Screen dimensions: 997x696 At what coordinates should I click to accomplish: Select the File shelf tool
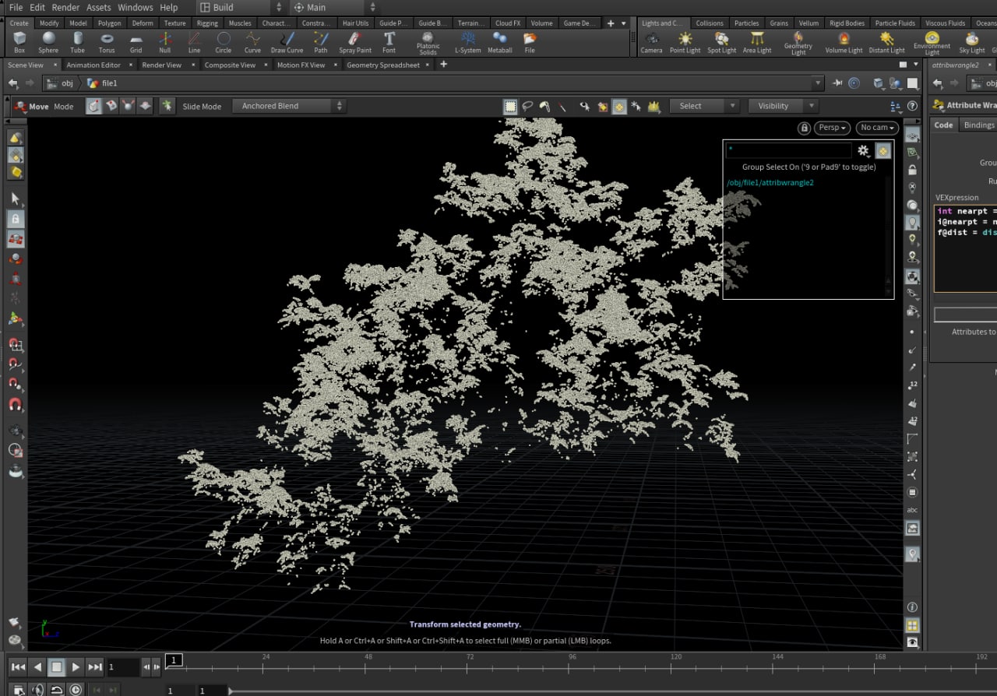click(530, 42)
